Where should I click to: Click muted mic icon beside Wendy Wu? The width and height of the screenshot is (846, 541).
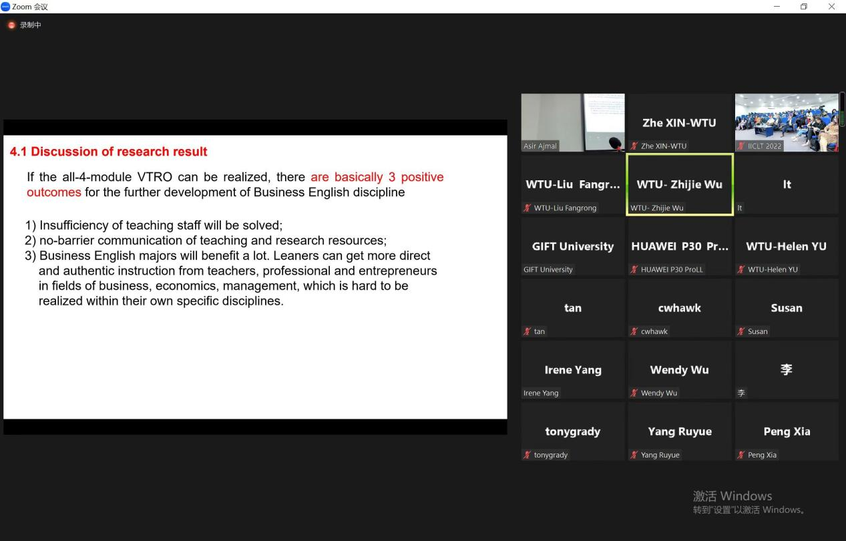click(634, 393)
